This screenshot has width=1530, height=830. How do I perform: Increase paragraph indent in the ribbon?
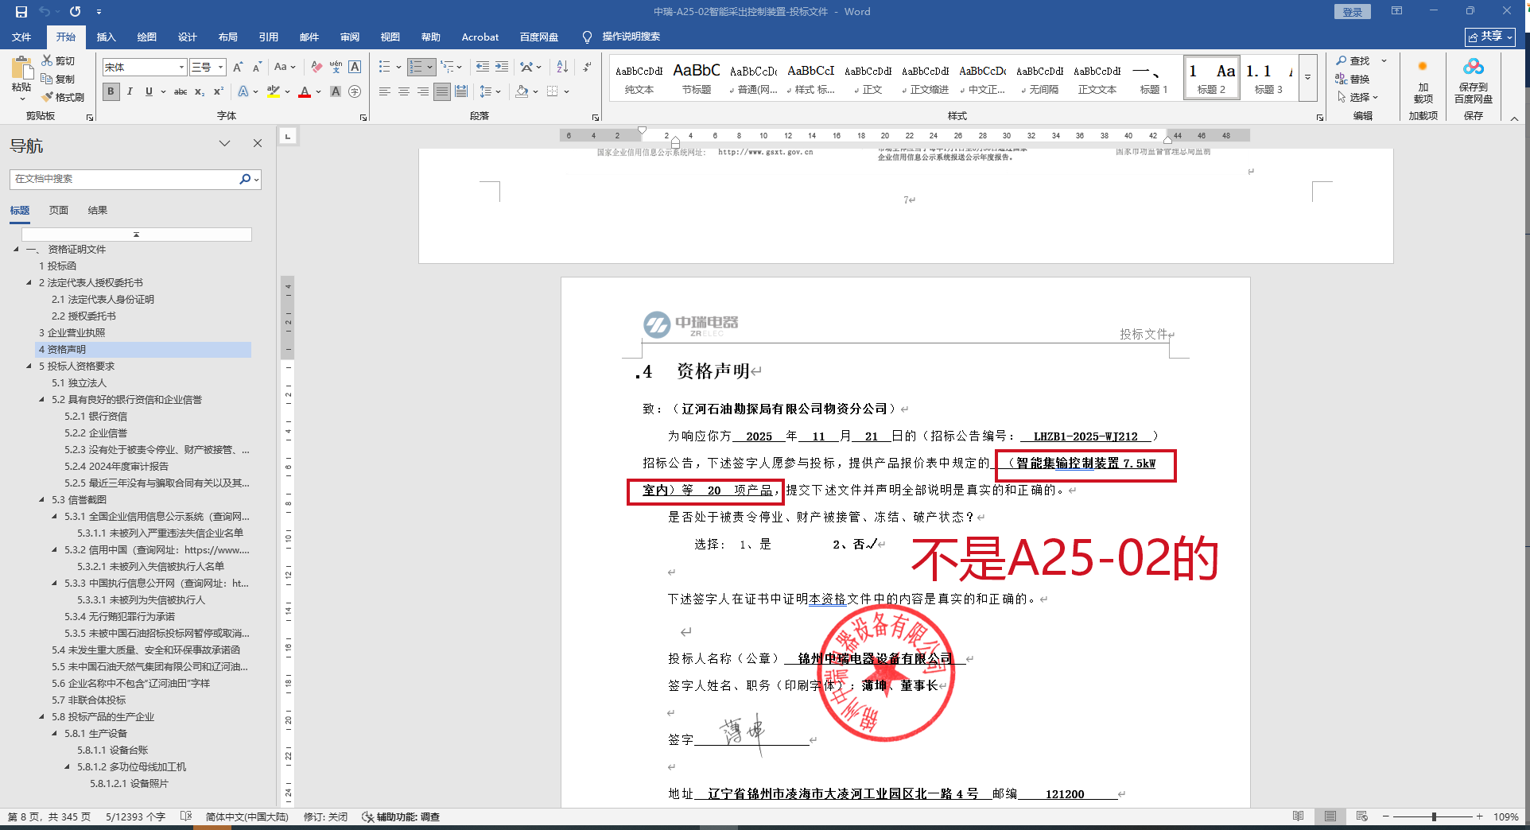(x=502, y=67)
